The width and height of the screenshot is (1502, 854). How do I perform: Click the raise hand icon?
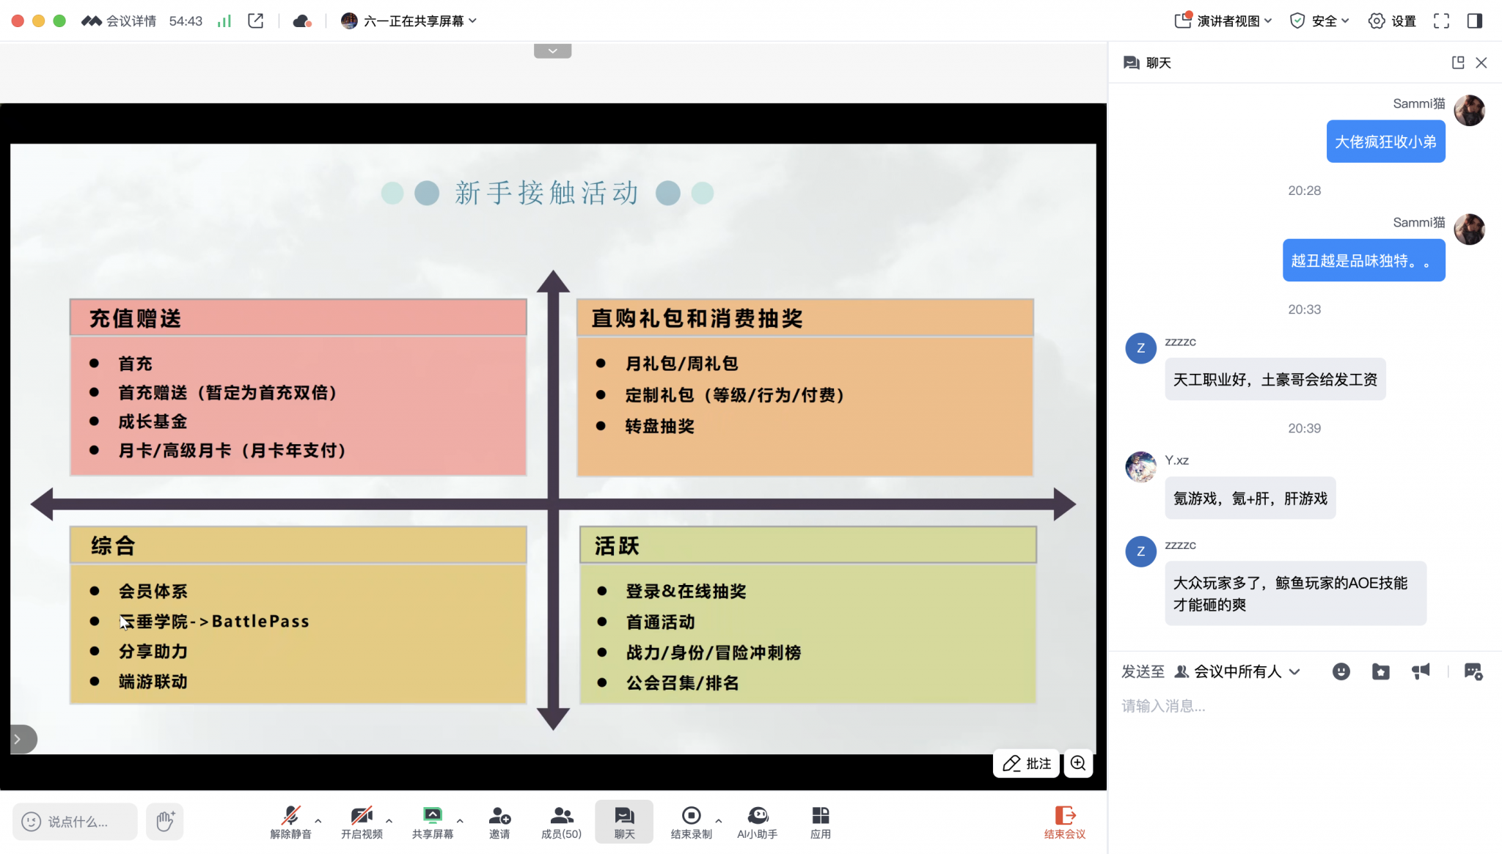click(x=165, y=821)
